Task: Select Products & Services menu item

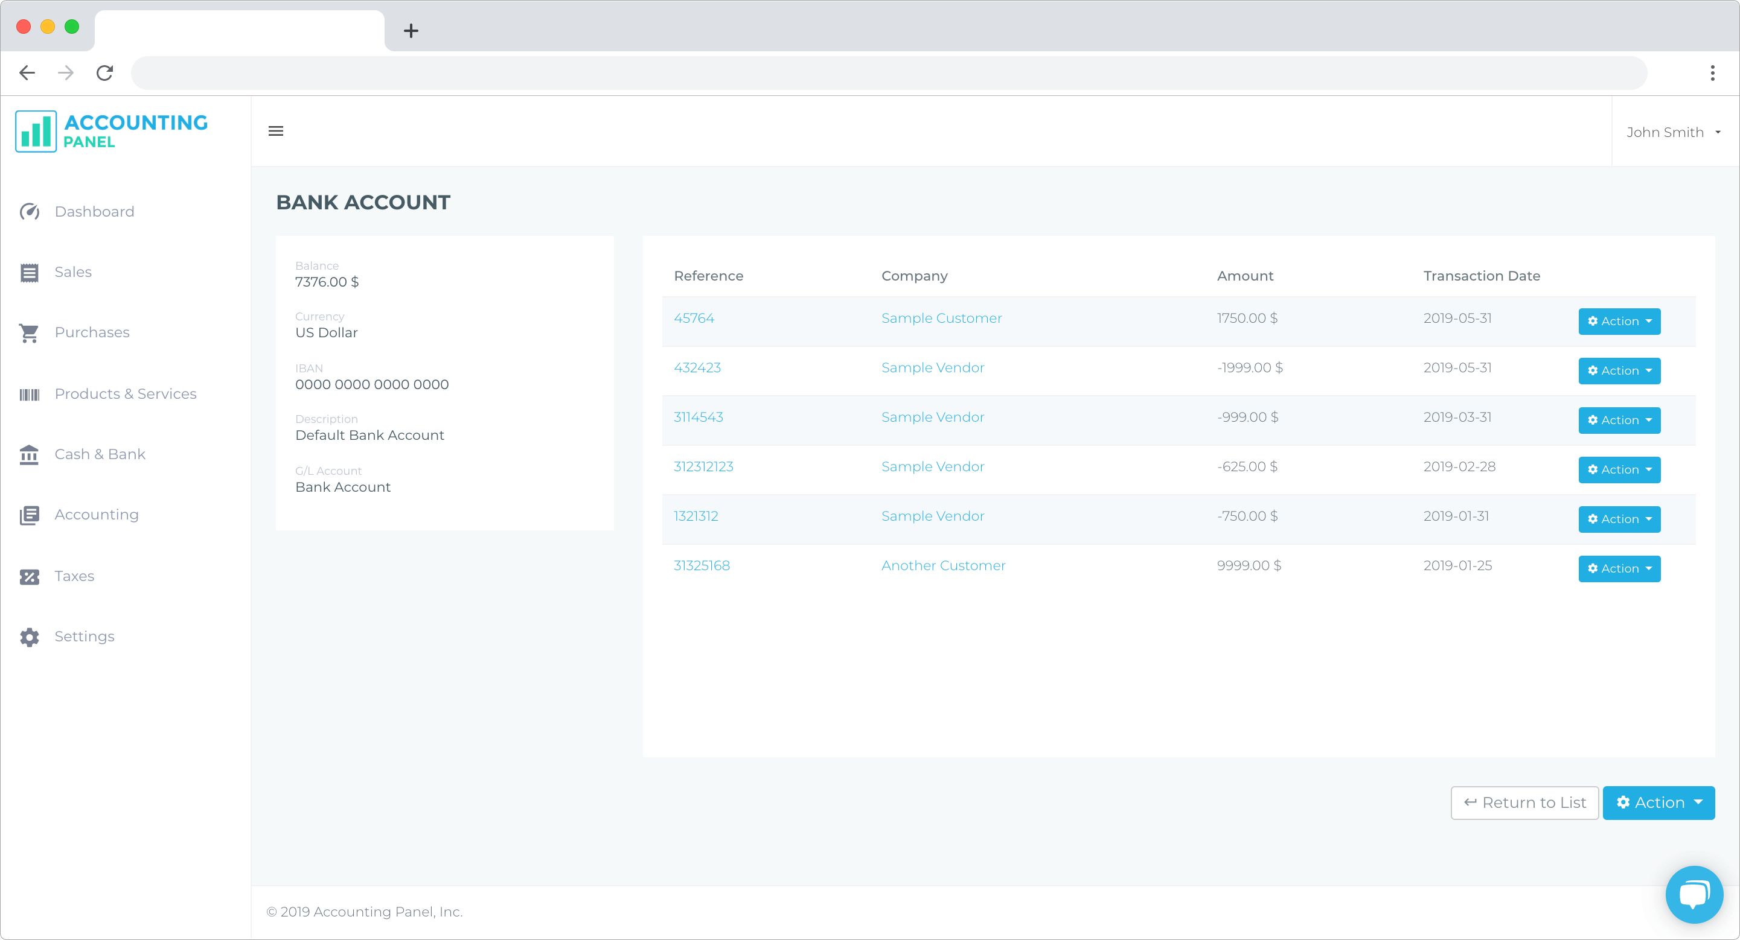Action: pos(126,394)
